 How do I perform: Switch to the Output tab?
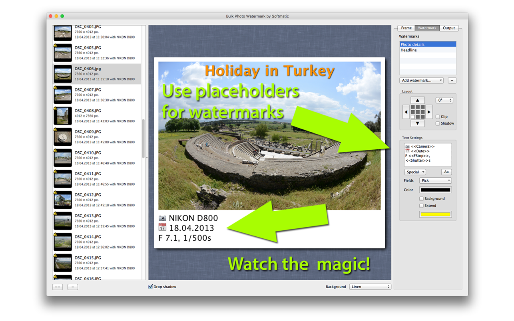coord(448,28)
